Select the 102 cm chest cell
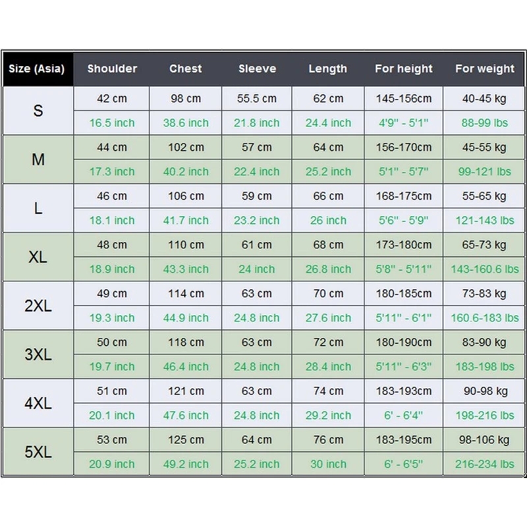 186,148
